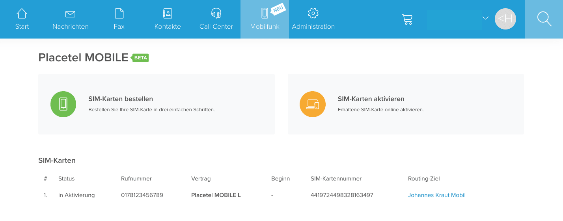Click the row number '1.' cell

45,195
